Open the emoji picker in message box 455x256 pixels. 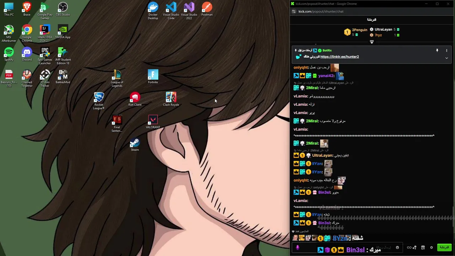(397, 247)
